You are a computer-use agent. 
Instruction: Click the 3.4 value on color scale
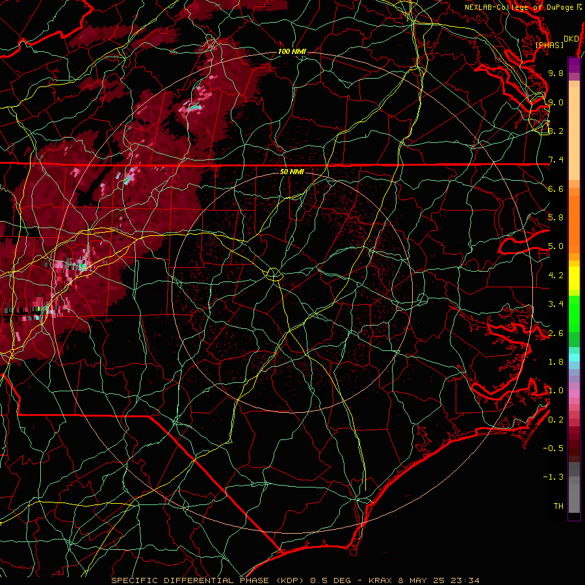556,304
